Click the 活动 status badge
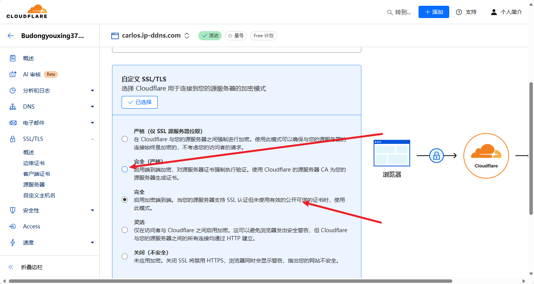The height and width of the screenshot is (284, 534). tap(210, 36)
